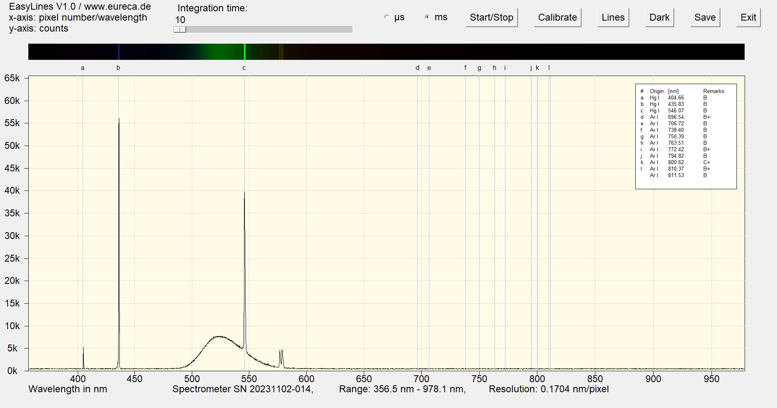Viewport: 777px width, 408px height.
Task: Click line marker label j above the plot
Action: pos(531,68)
